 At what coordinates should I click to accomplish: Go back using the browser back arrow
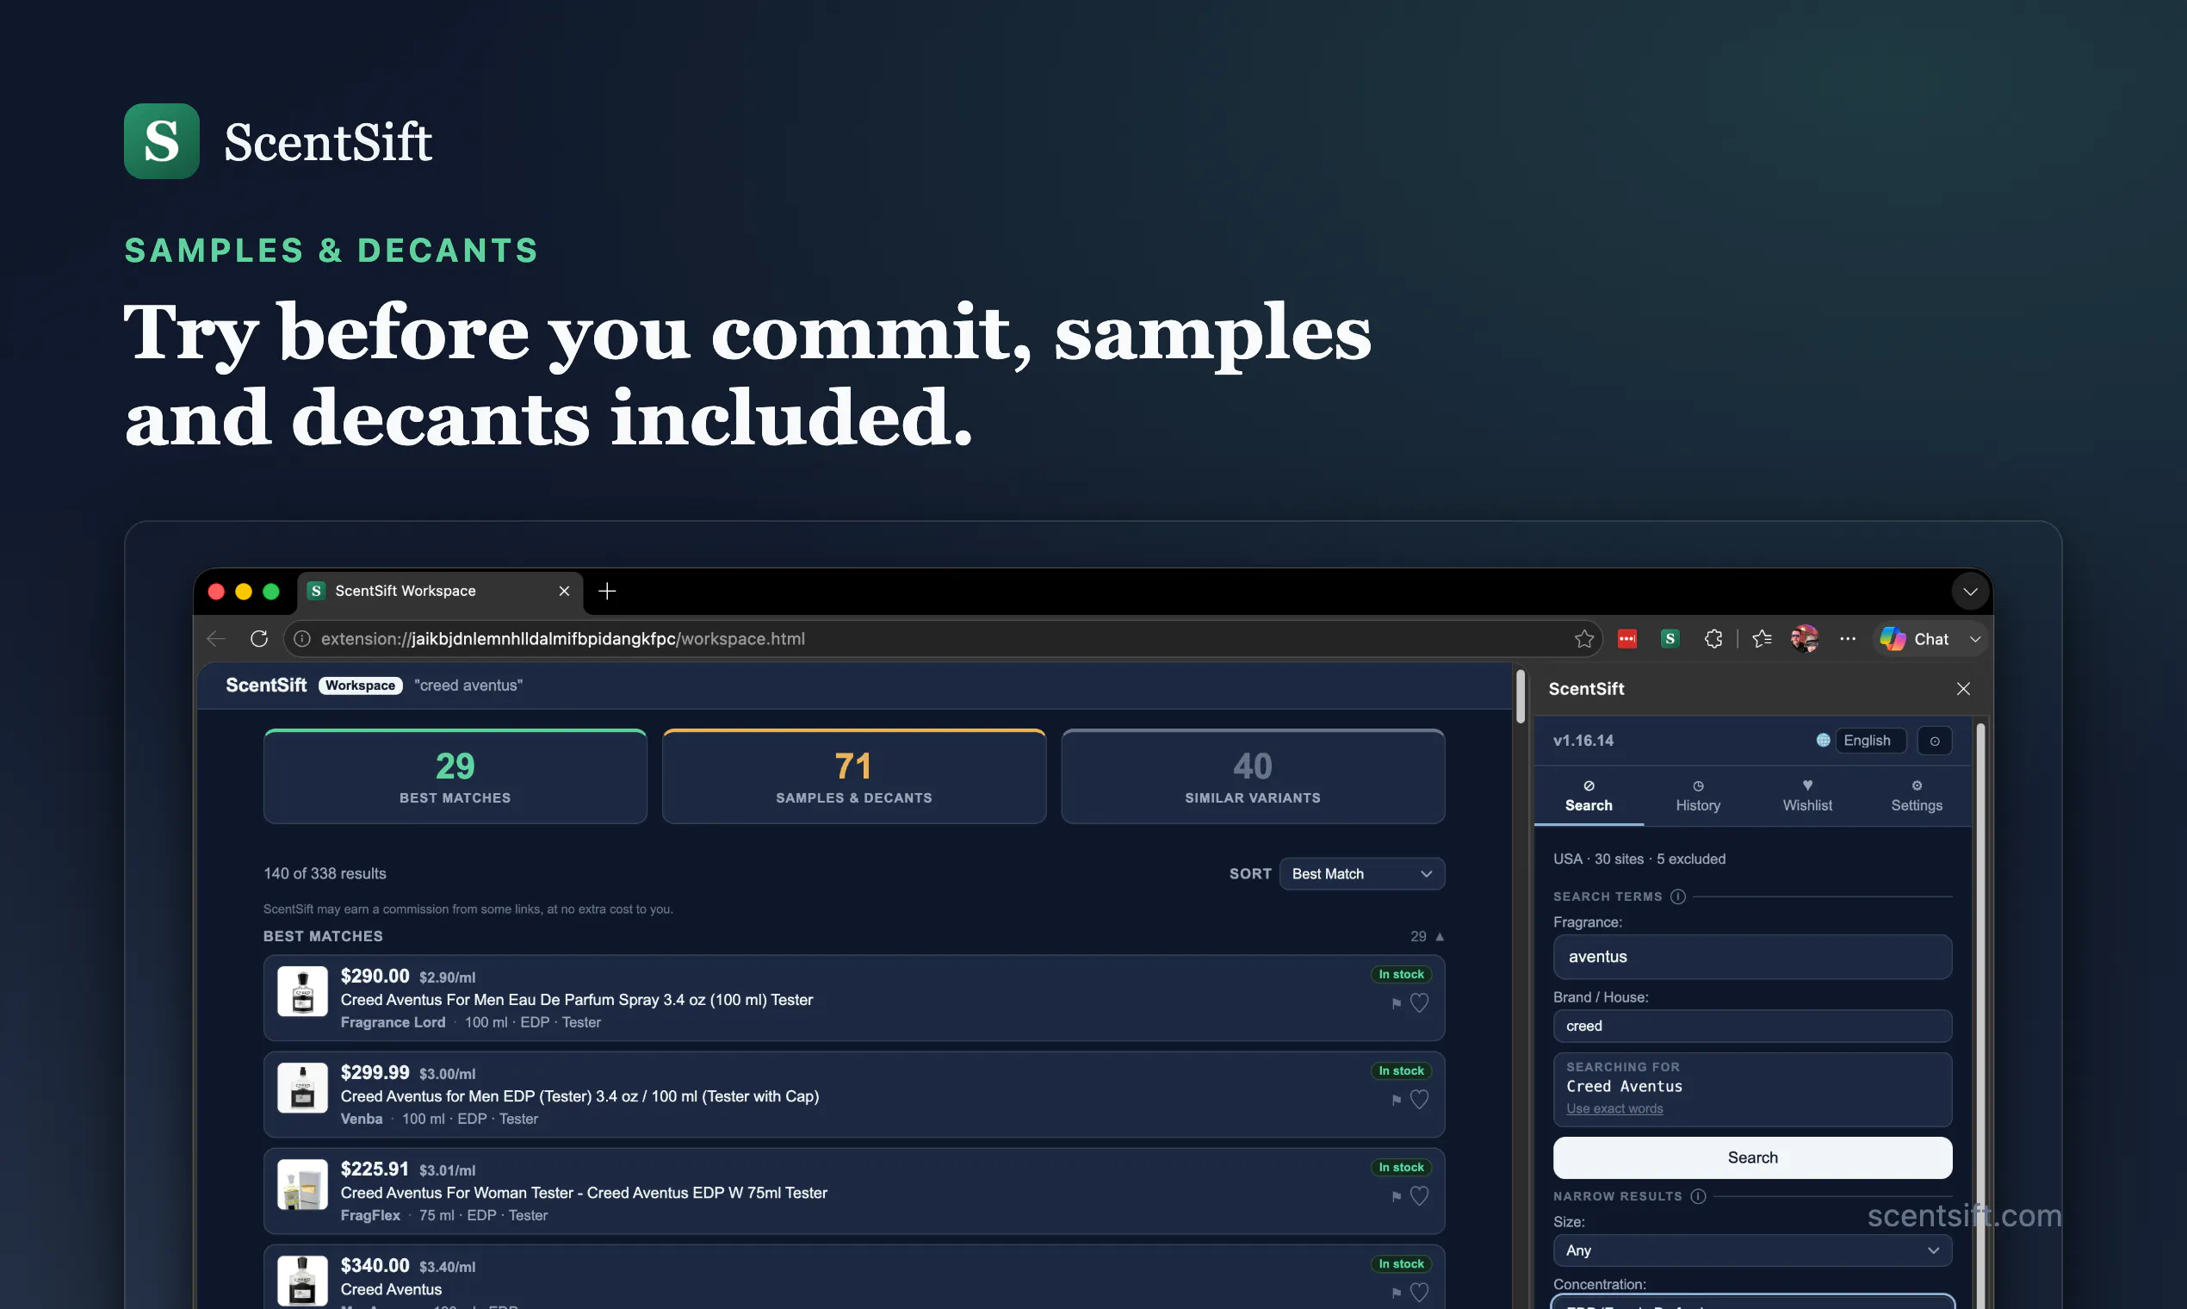tap(216, 639)
